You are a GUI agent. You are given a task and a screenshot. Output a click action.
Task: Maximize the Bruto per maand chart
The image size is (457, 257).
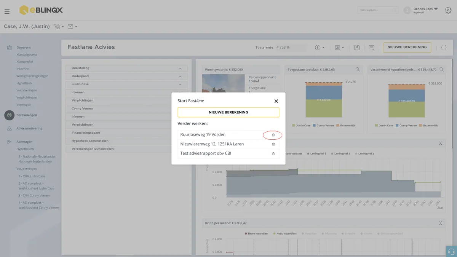tap(441, 223)
